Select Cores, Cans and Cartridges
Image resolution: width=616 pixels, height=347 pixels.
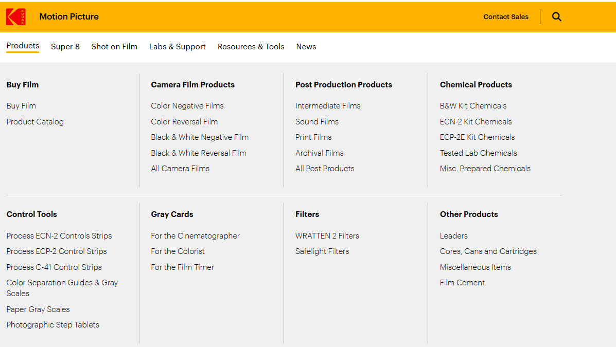488,251
